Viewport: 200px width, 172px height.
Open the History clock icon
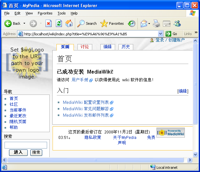pyautogui.click(x=132, y=23)
